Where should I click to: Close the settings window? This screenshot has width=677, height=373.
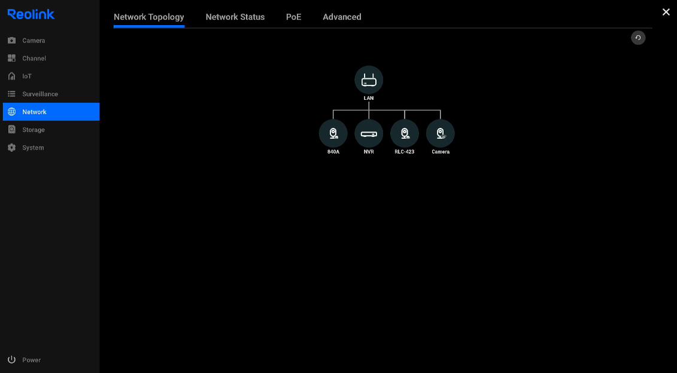point(666,12)
